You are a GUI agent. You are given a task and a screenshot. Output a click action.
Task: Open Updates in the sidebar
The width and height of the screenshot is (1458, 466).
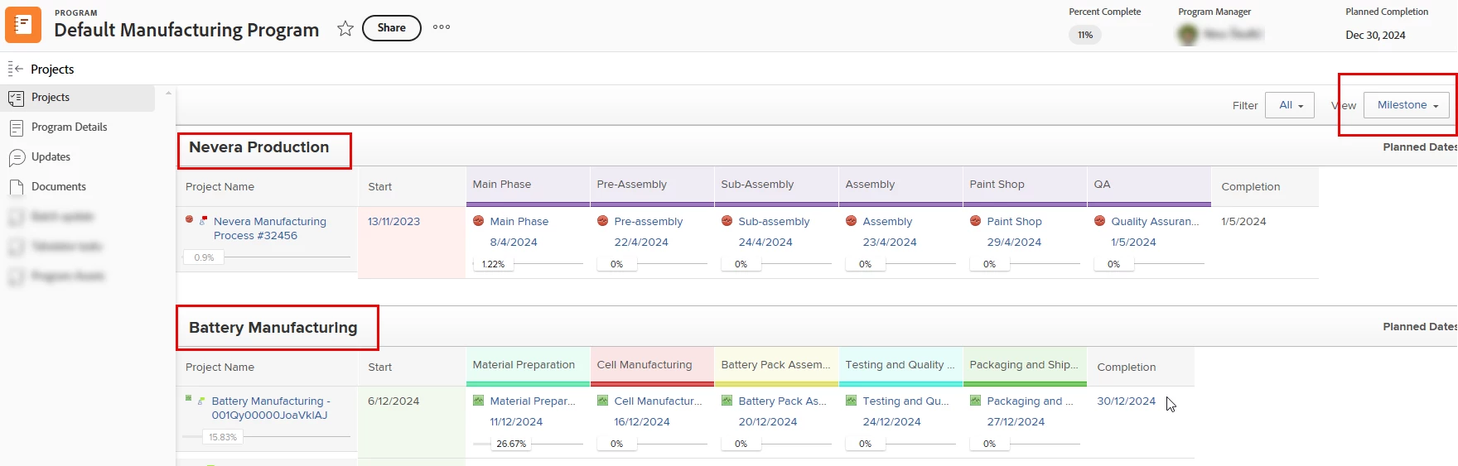(x=51, y=157)
